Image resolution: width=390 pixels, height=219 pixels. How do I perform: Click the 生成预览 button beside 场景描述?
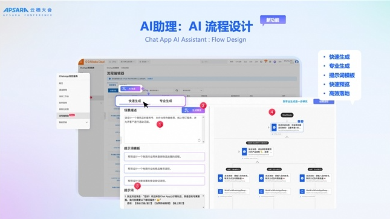pyautogui.click(x=193, y=110)
